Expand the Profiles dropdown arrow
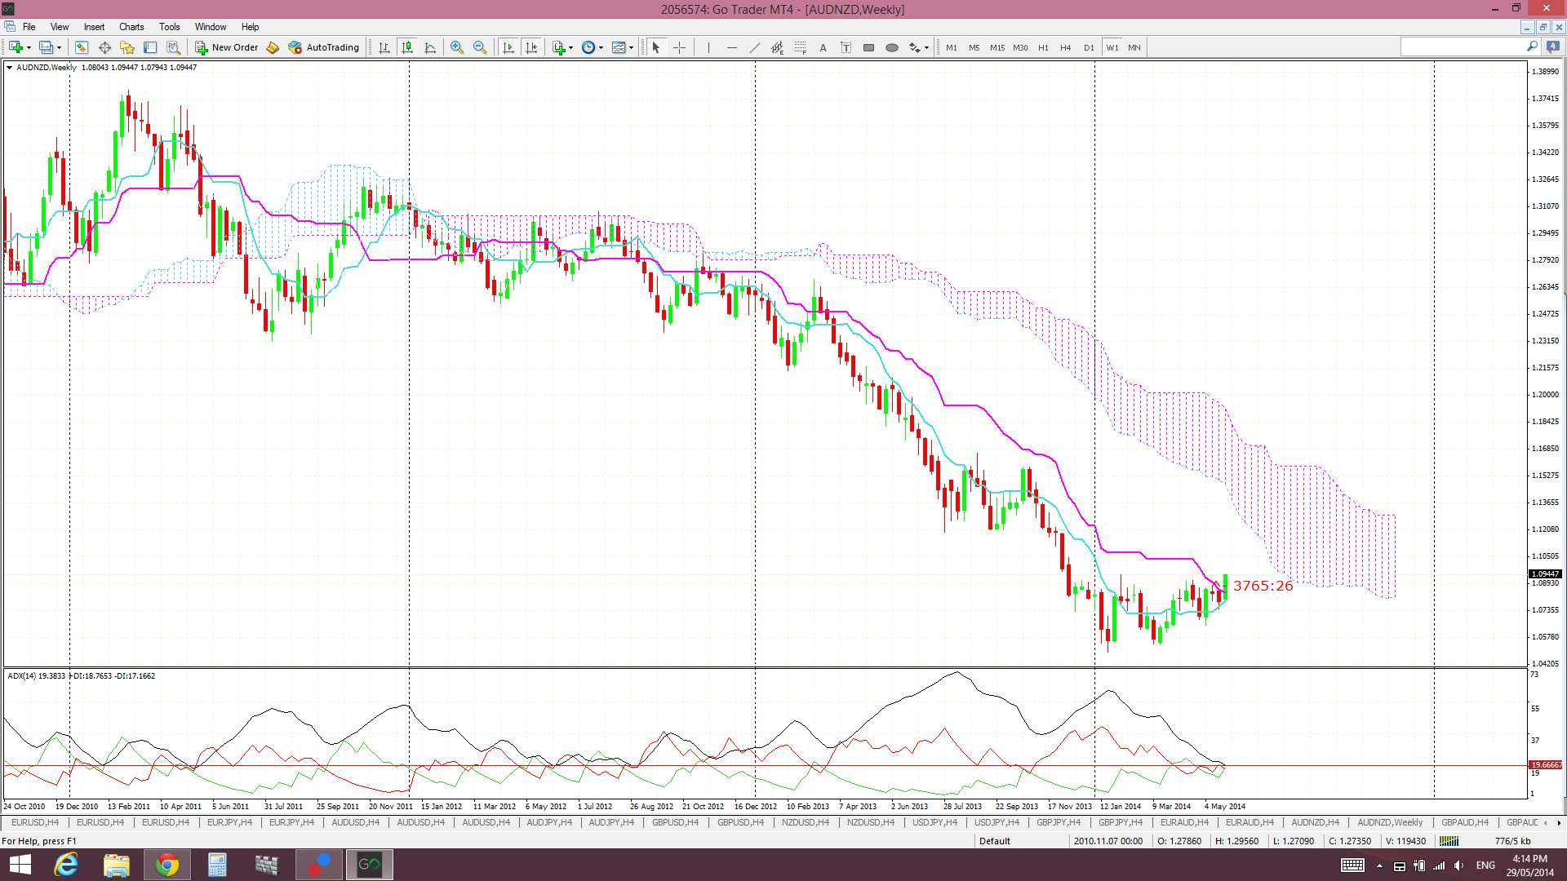Viewport: 1567px width, 881px height. 60,47
